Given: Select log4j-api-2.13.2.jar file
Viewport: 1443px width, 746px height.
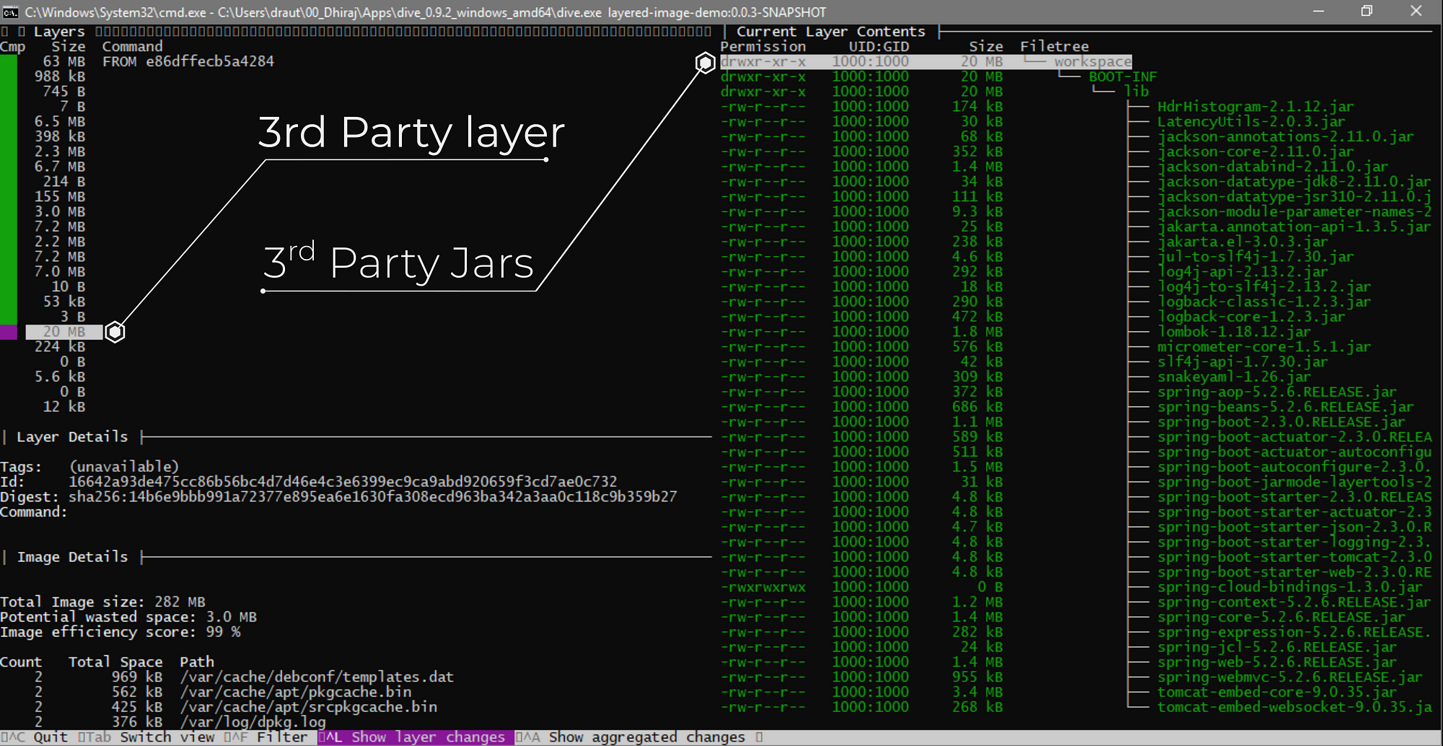Looking at the screenshot, I should tap(1242, 272).
